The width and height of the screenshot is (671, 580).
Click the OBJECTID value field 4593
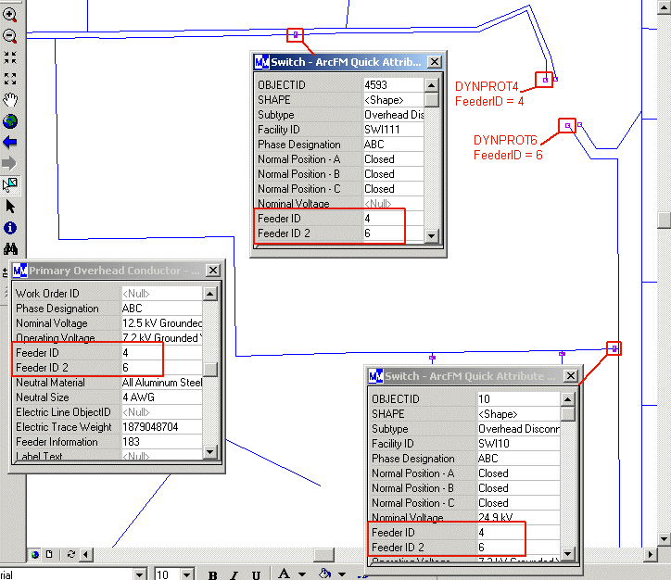tap(392, 85)
